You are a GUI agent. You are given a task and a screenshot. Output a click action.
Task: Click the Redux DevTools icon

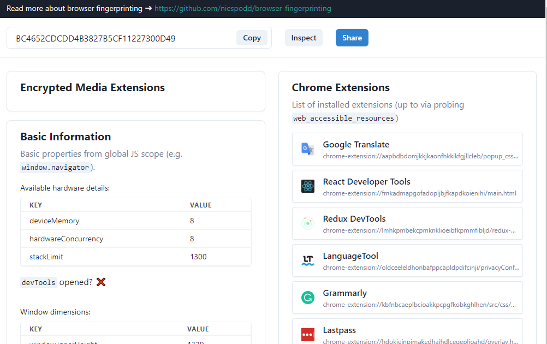click(308, 223)
